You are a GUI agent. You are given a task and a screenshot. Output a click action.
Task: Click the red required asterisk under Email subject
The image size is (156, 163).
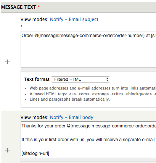pyautogui.click(x=21, y=26)
